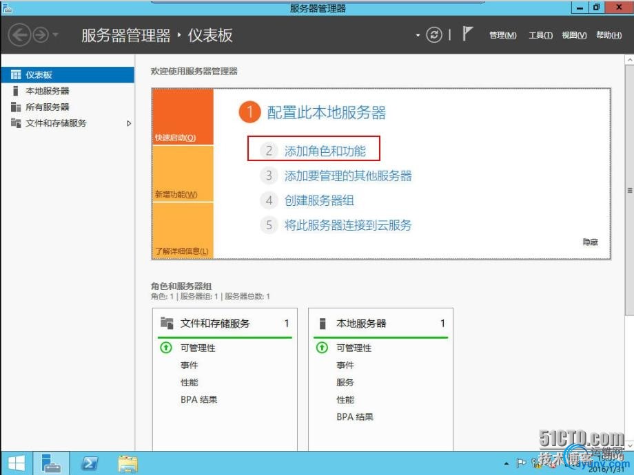Click the Action Center flag tray icon

[x=522, y=463]
